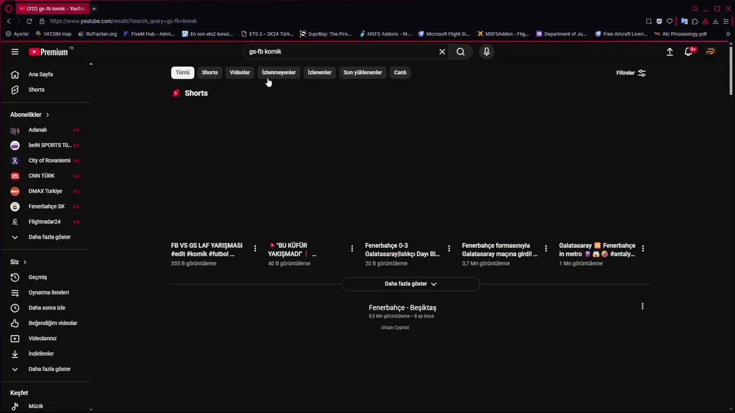The width and height of the screenshot is (735, 413).
Task: Open Opera ad blocker shield
Action: (x=659, y=21)
